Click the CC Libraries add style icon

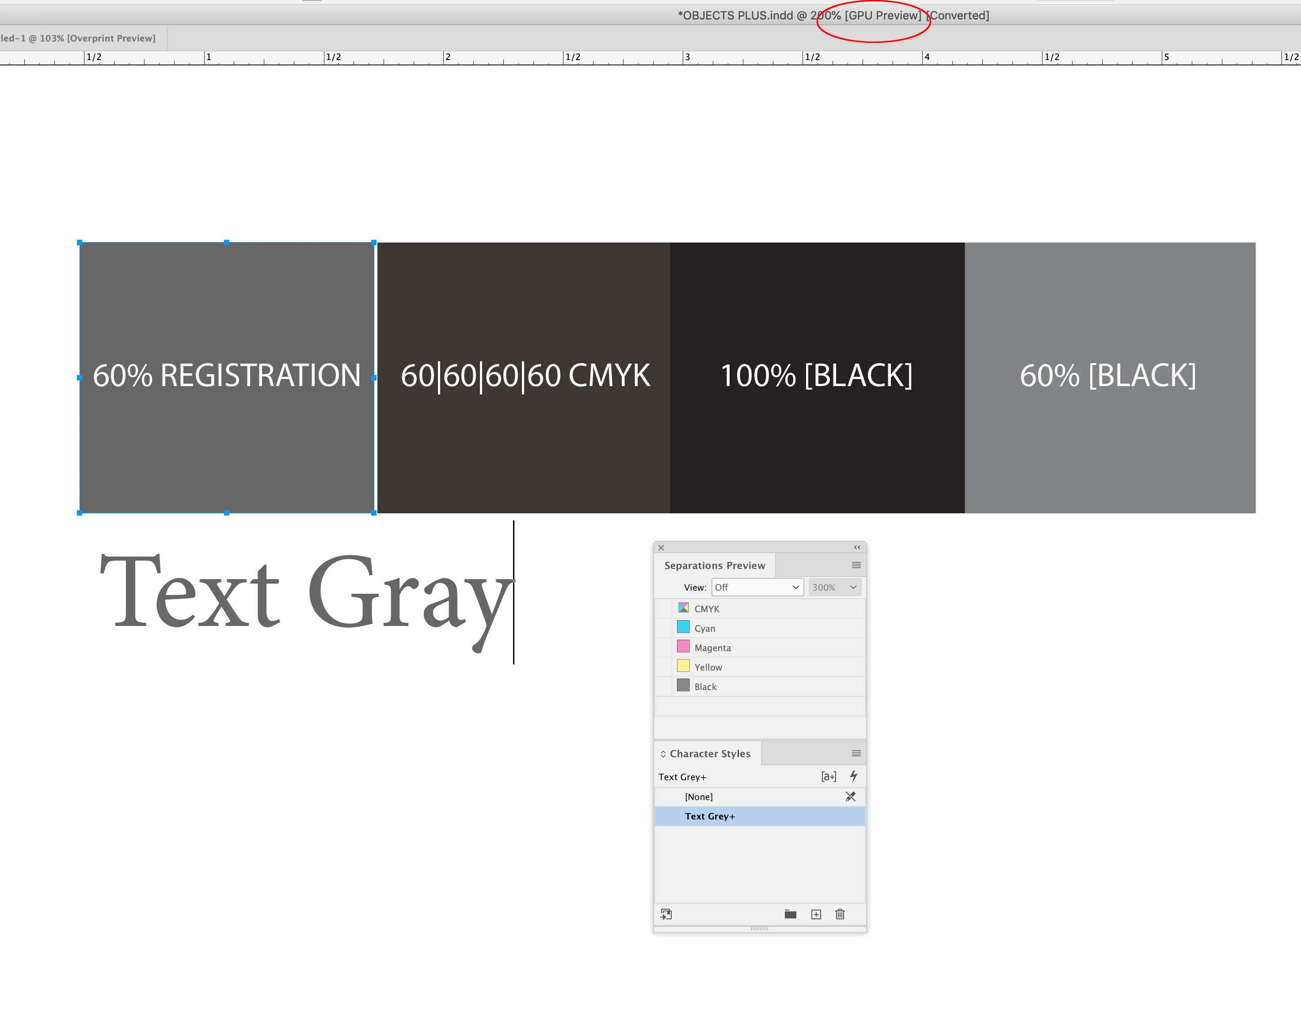666,914
